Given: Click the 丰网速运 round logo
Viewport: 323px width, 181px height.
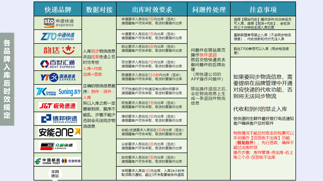Looking at the screenshot, I should click(55, 174).
